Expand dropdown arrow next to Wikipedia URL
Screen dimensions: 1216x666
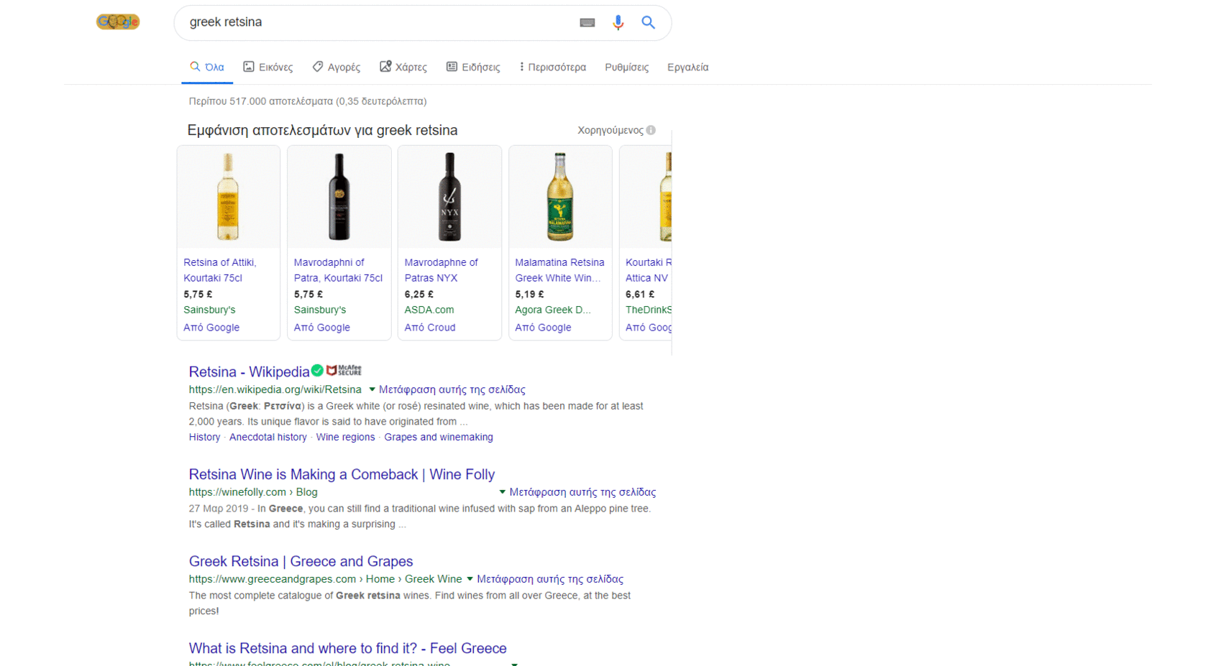click(372, 389)
